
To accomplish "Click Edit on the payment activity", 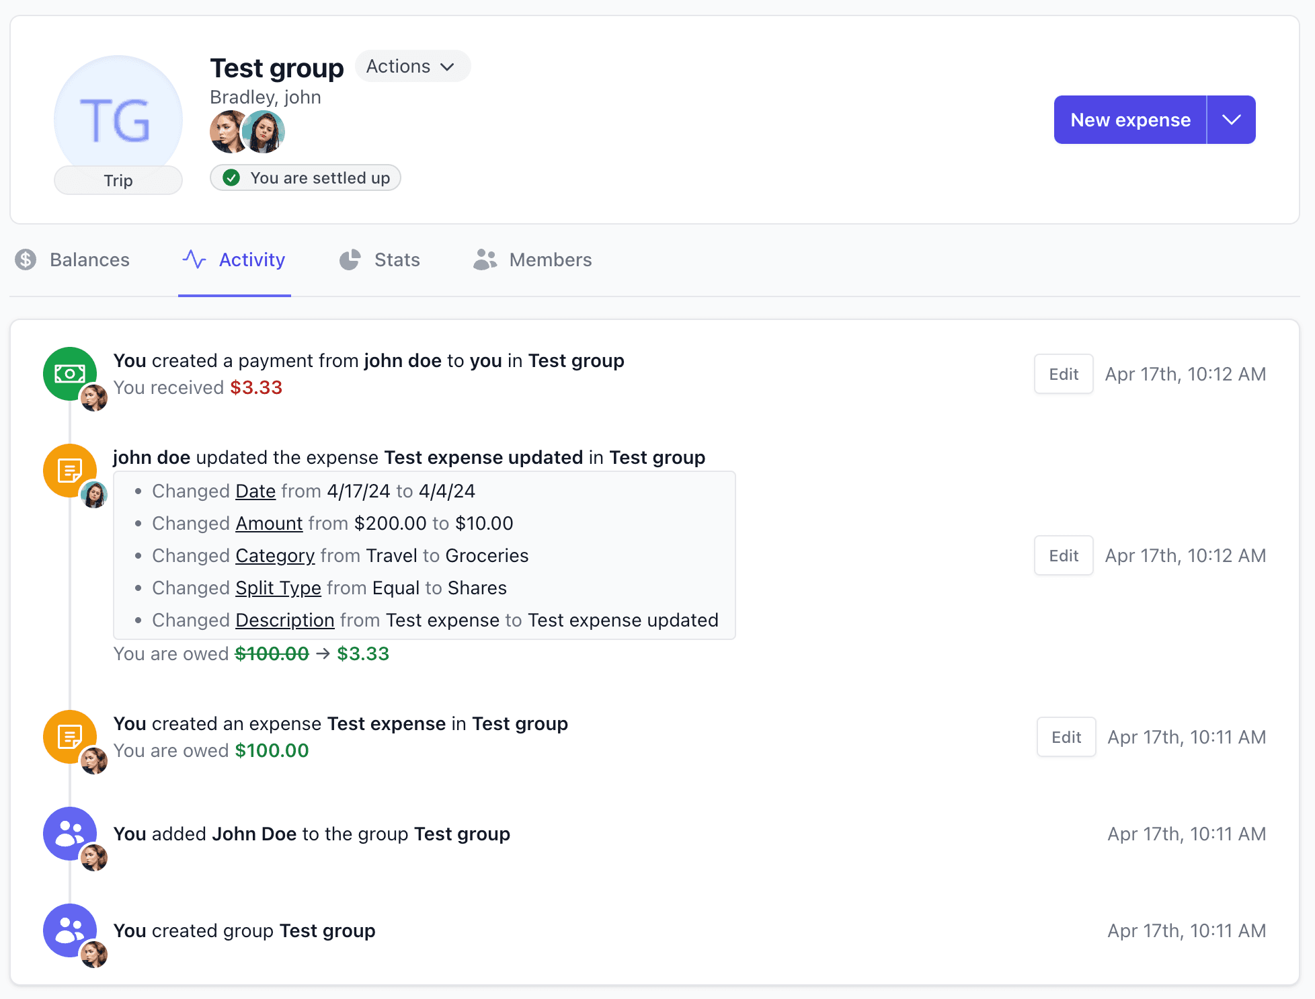I will tap(1063, 374).
